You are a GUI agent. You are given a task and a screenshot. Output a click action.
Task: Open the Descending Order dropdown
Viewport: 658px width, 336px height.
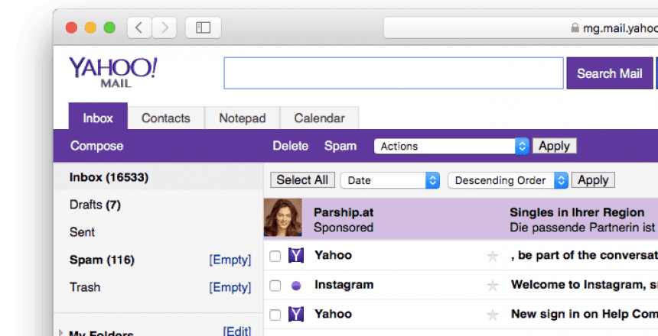[508, 180]
